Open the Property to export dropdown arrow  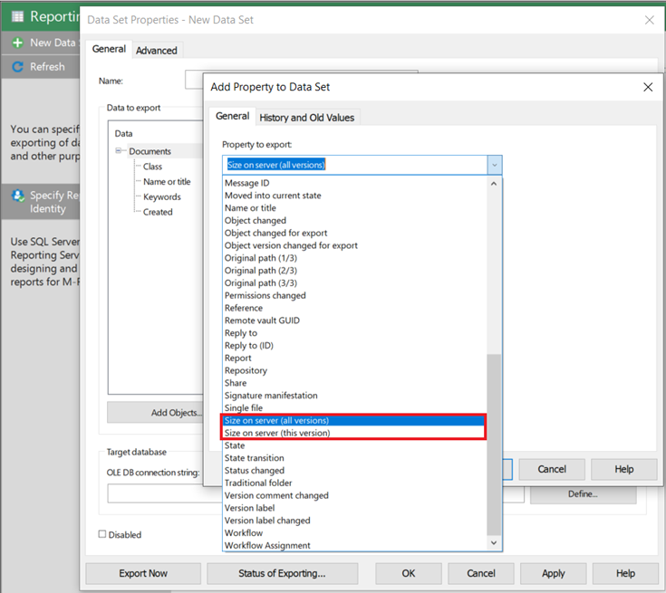(x=494, y=165)
